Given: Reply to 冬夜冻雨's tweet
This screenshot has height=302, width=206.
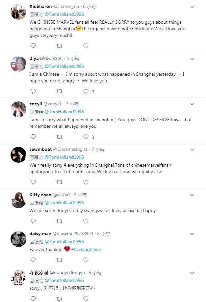Looking at the screenshot, I should click(33, 299).
